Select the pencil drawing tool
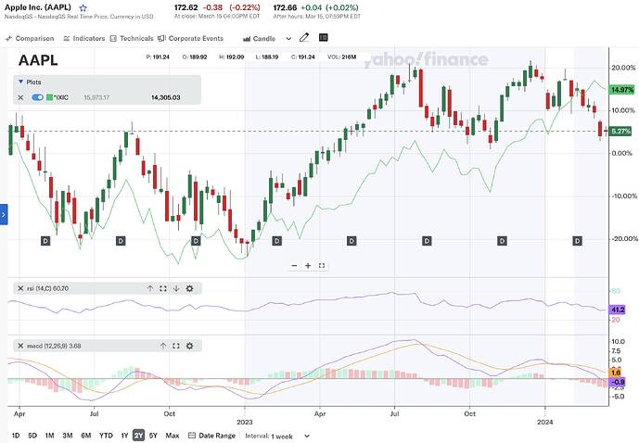Screen dimensions: 639x443 coord(302,39)
